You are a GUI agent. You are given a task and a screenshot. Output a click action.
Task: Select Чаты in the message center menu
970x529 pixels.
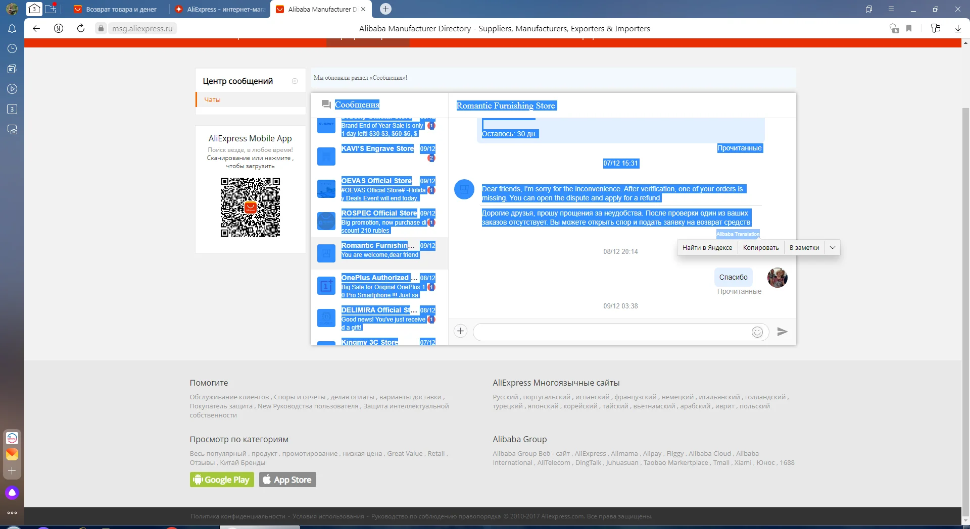[251, 99]
